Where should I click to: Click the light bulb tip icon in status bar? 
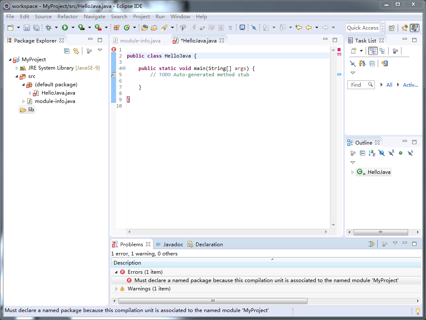[418, 311]
